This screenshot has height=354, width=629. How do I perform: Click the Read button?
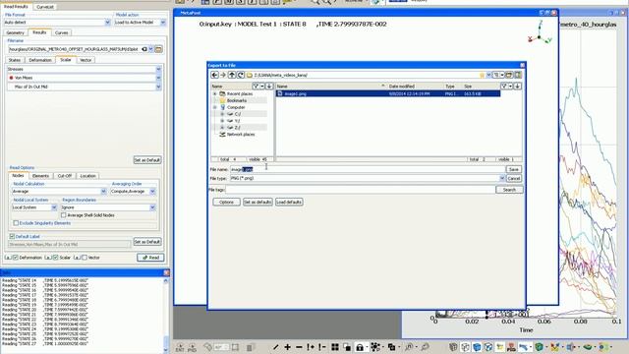pyautogui.click(x=150, y=258)
